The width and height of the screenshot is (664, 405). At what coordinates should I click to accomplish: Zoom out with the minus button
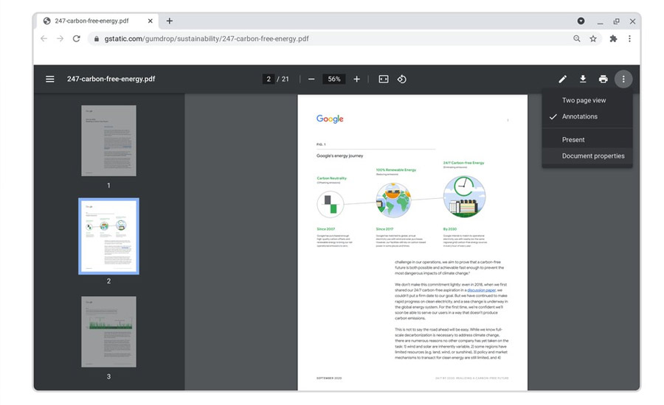pyautogui.click(x=311, y=79)
